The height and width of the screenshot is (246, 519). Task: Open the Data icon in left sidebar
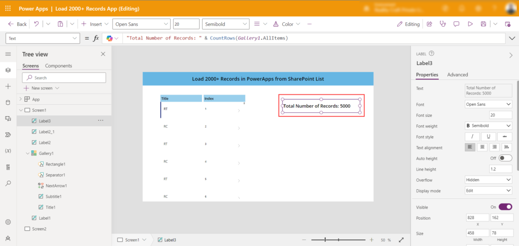click(x=8, y=102)
